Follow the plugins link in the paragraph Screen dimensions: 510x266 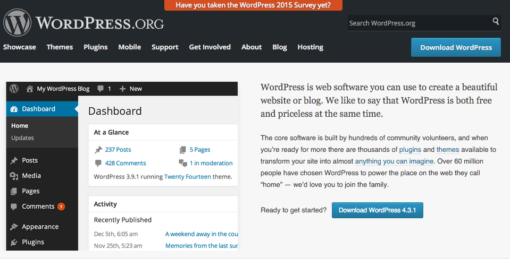pos(410,149)
